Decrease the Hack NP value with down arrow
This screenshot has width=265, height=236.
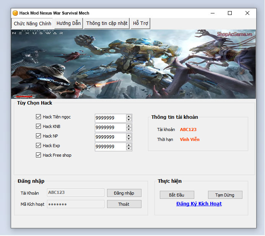pos(129,139)
